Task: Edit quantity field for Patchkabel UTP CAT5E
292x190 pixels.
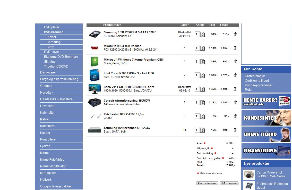Action: coord(197,116)
